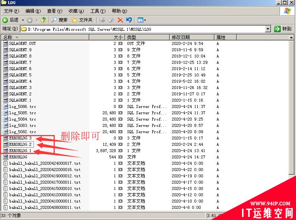Click the Move To toolbar icon

pos(102,20)
